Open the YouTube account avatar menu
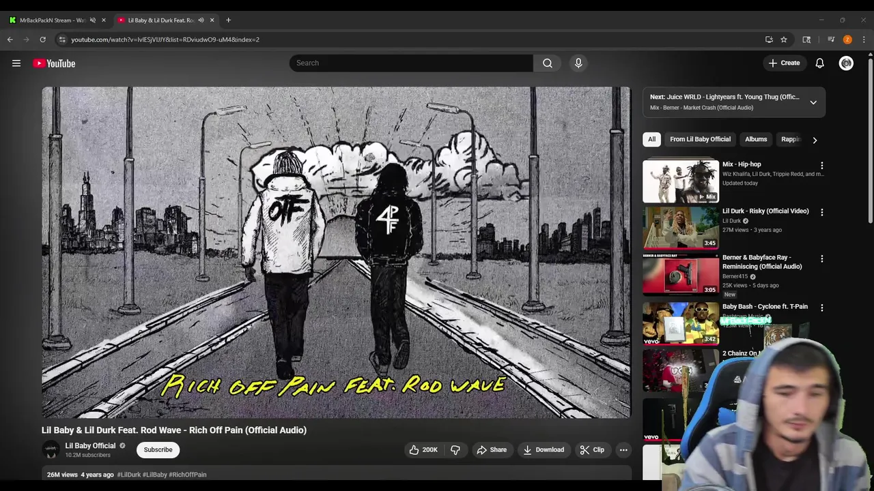Viewport: 874px width, 491px height. click(846, 63)
